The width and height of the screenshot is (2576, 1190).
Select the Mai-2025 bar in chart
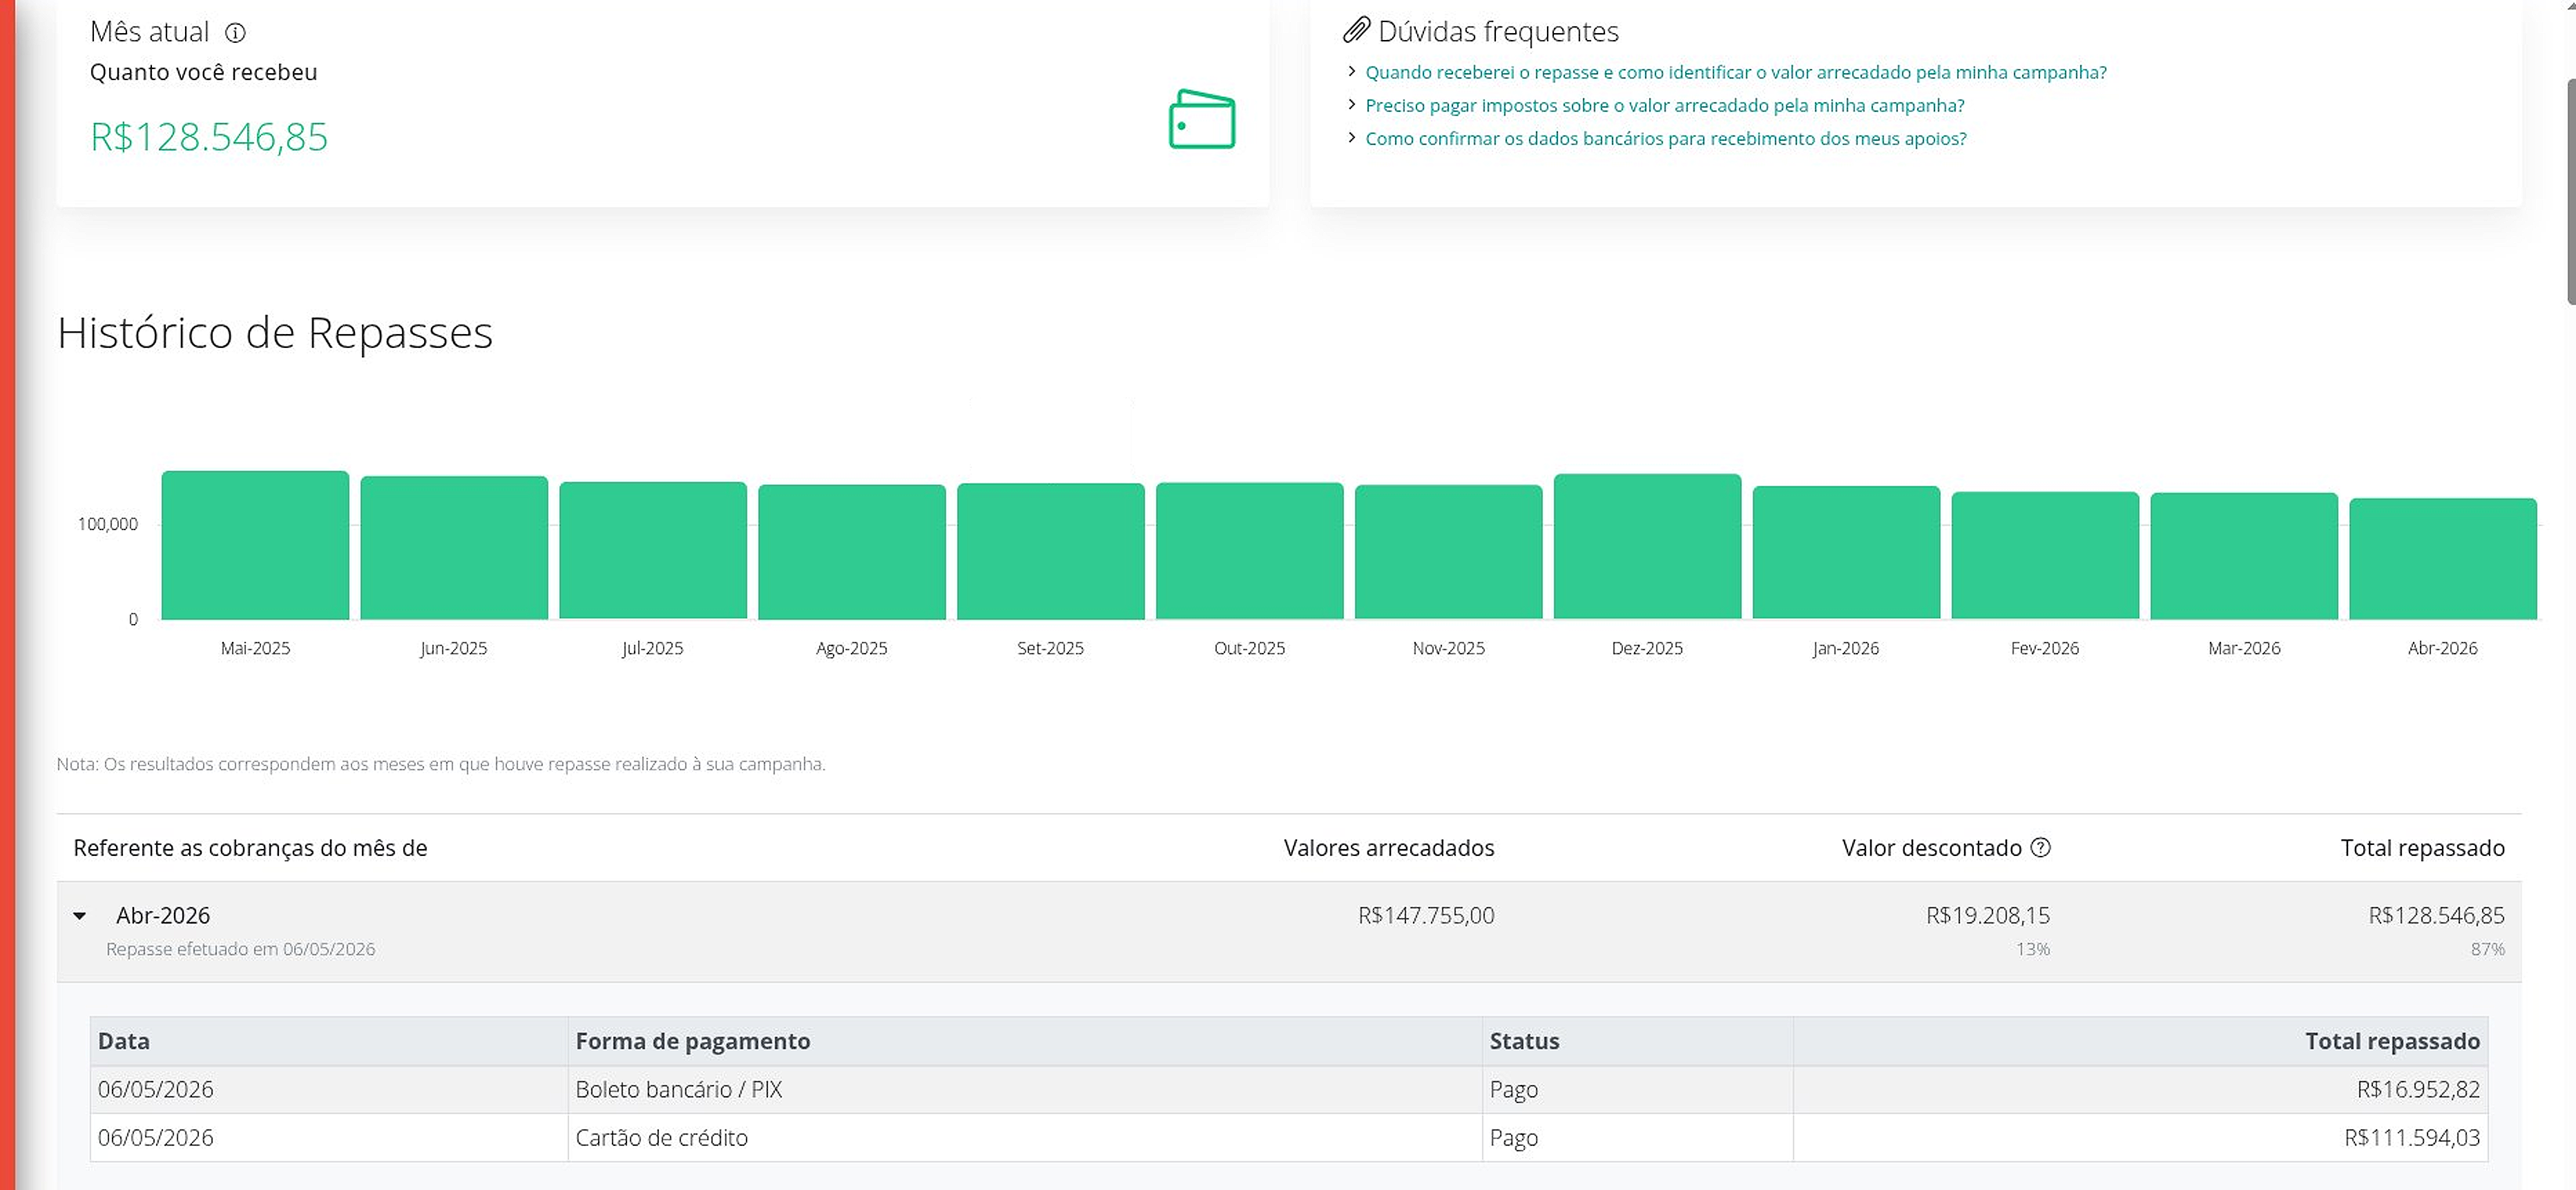click(x=255, y=545)
